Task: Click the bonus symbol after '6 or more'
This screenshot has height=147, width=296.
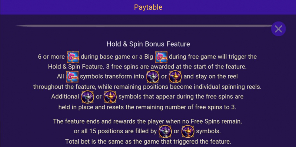Action: click(73, 57)
